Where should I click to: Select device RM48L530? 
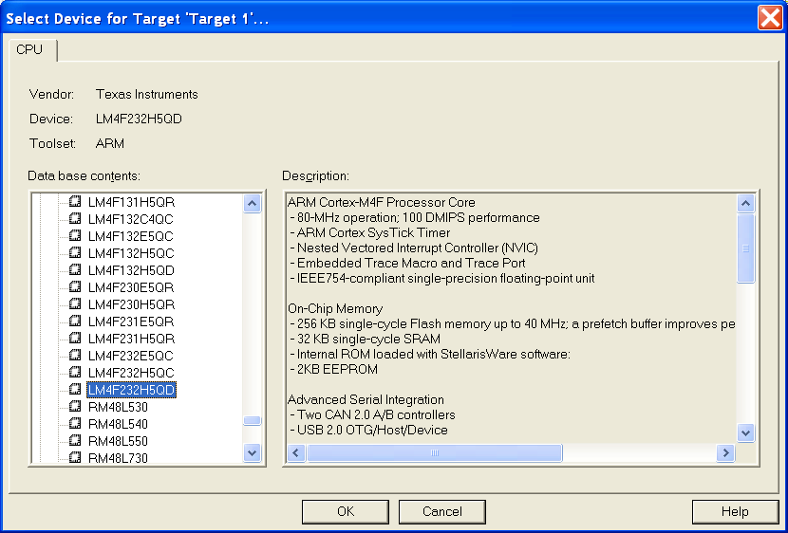[118, 407]
